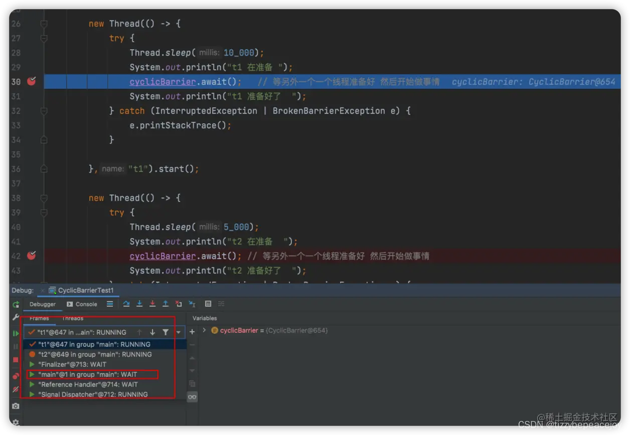Click the move watch up triangle icon
Screen dimensions: 630x435
(x=192, y=358)
